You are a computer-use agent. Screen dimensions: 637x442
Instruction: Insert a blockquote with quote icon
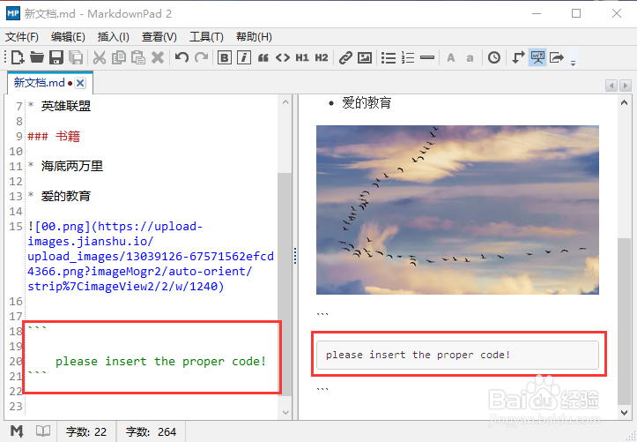tap(263, 58)
